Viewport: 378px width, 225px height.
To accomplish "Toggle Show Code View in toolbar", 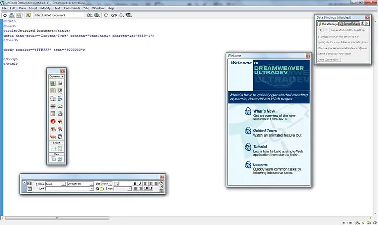I will pos(4,15).
